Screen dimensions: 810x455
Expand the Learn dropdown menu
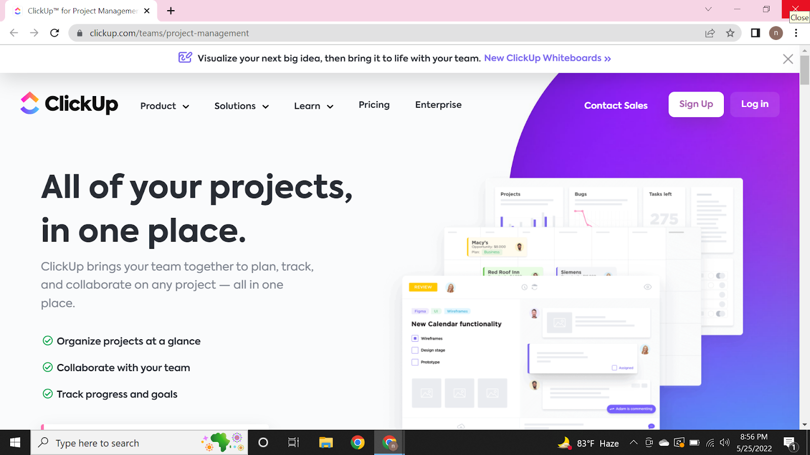314,106
